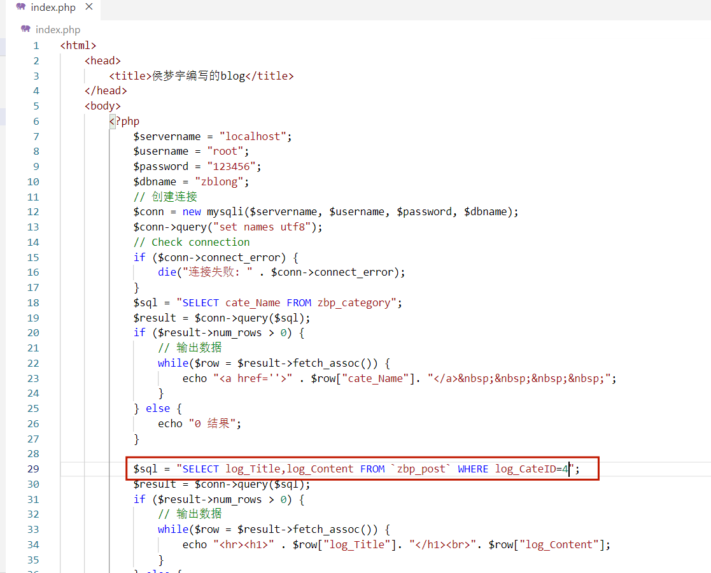Viewport: 711px width, 573px height.
Task: Click while keyword on line 33
Action: 173,530
